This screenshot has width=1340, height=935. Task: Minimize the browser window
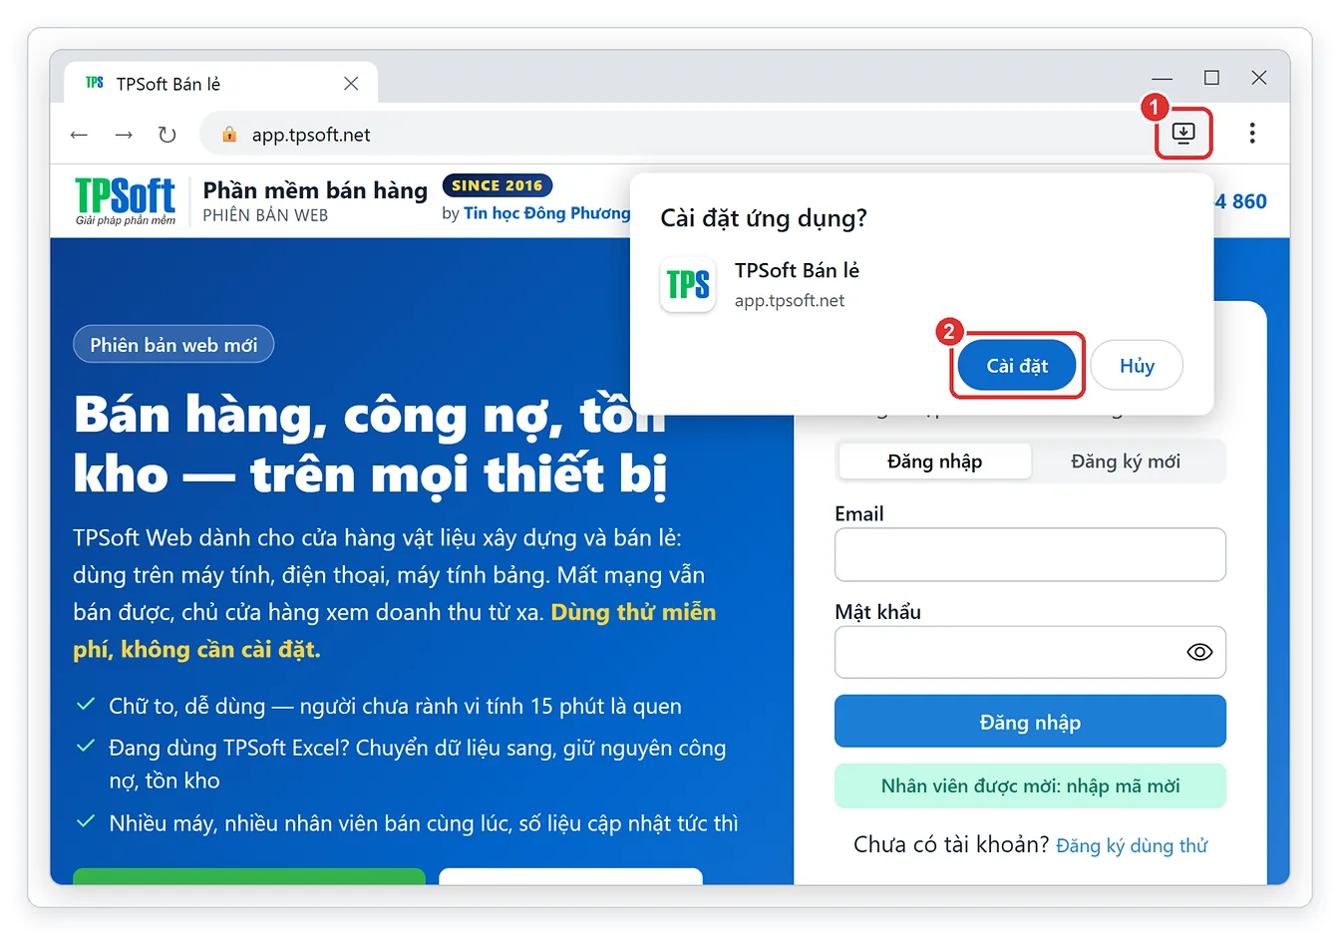pyautogui.click(x=1162, y=78)
